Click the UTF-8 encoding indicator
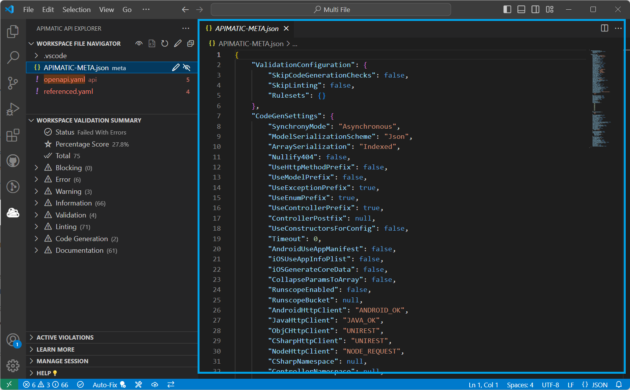 [550, 385]
